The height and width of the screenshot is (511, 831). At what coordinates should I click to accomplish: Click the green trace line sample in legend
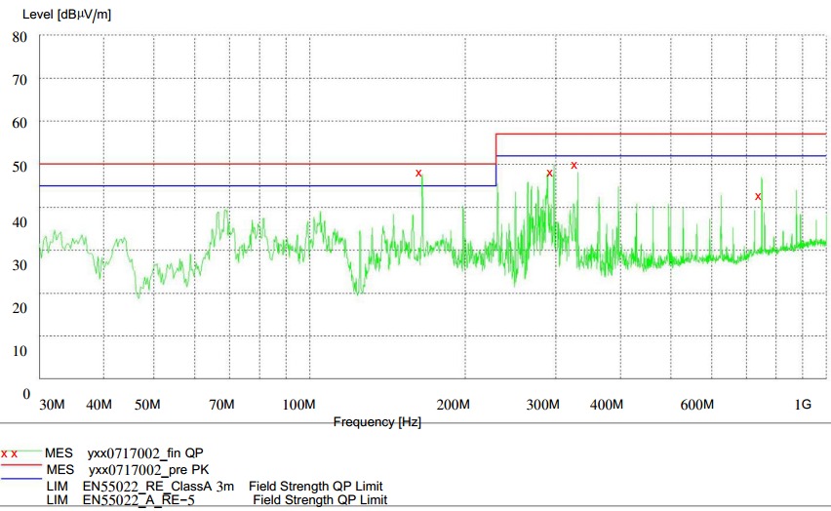pyautogui.click(x=30, y=454)
